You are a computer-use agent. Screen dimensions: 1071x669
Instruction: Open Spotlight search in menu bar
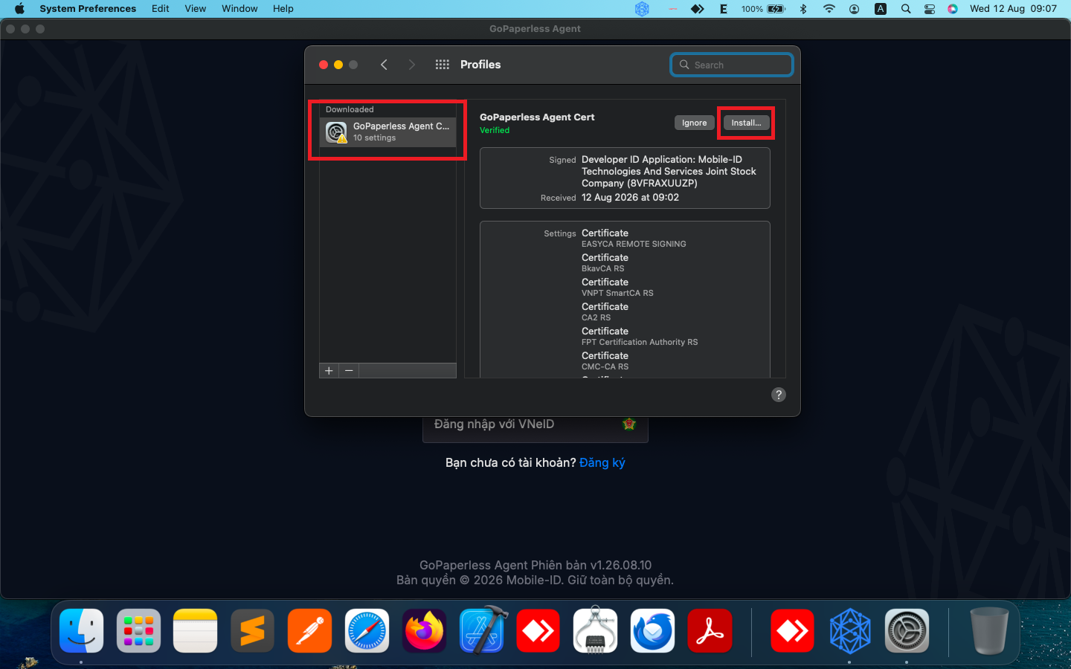[906, 9]
